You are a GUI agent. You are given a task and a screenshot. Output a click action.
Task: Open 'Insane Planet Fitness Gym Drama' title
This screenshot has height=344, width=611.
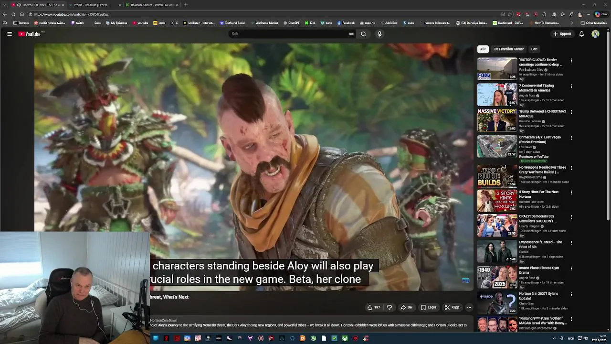coord(539,270)
